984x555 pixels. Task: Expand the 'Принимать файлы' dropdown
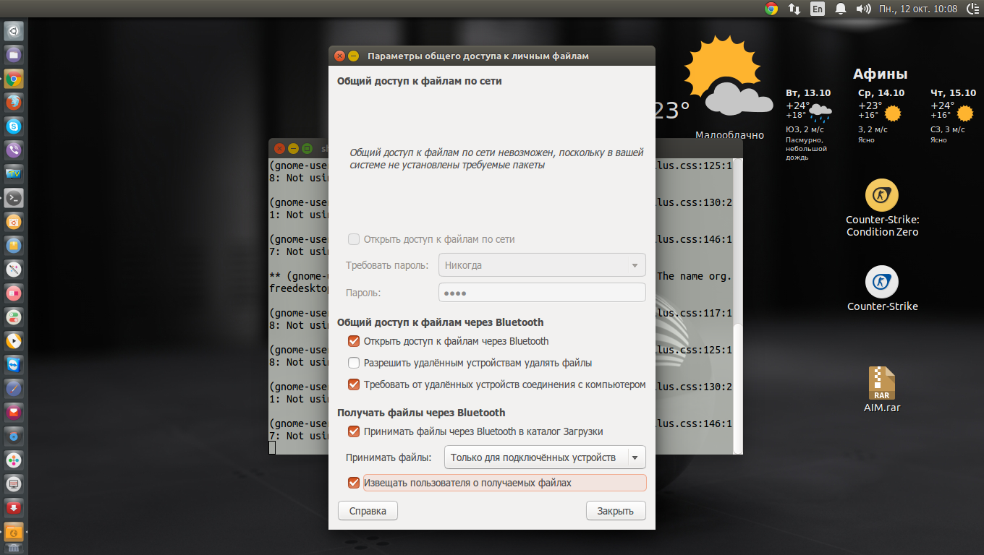544,457
